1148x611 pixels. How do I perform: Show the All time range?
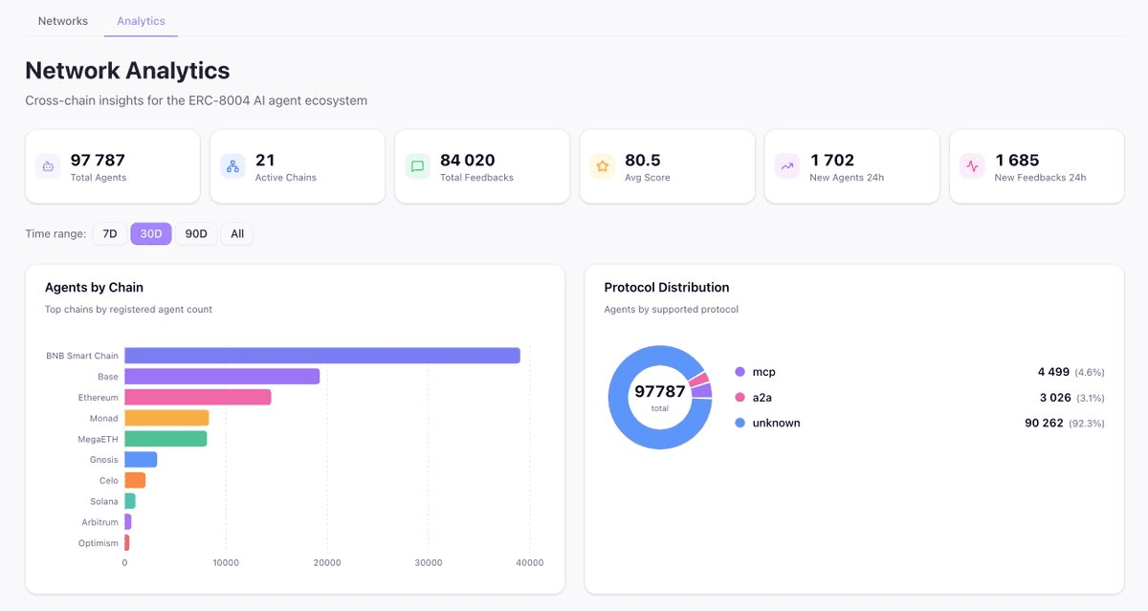[237, 234]
